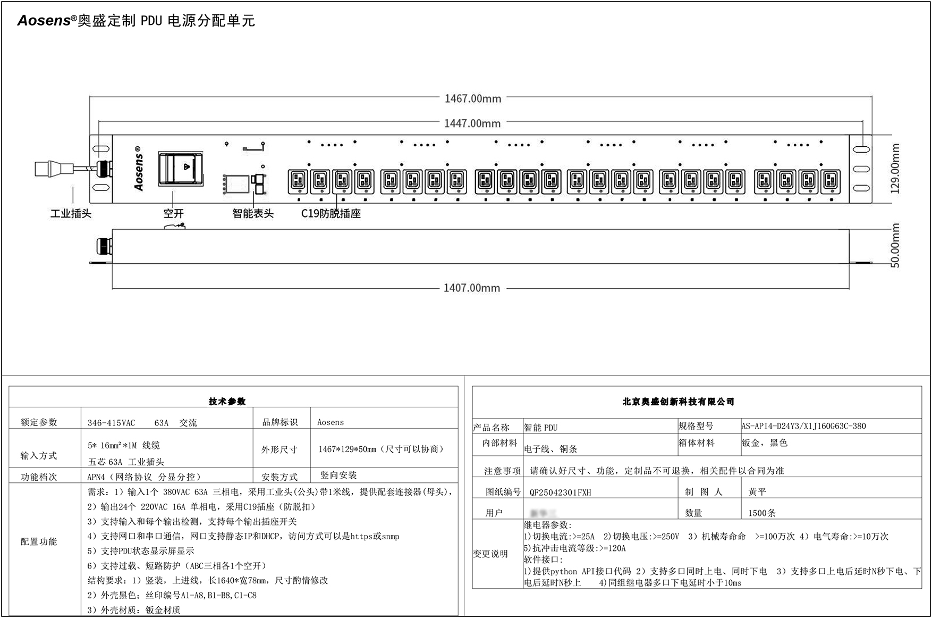Image resolution: width=932 pixels, height=618 pixels.
Task: Click the 北京奥盛创新科技有限公司 company header
Action: coord(678,402)
